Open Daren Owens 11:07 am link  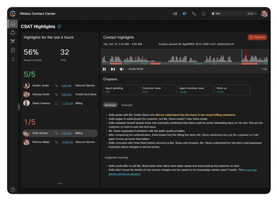[67, 103]
